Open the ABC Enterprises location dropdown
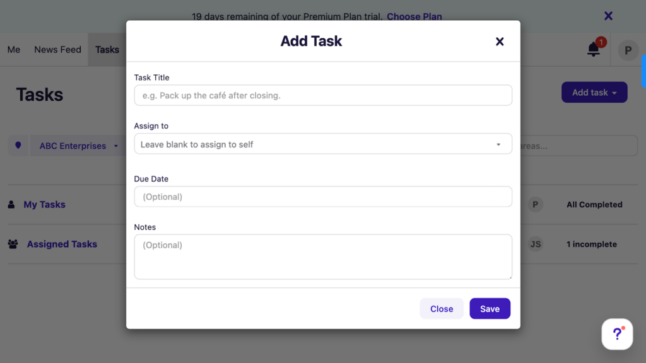Viewport: 646px width, 363px height. 78,146
